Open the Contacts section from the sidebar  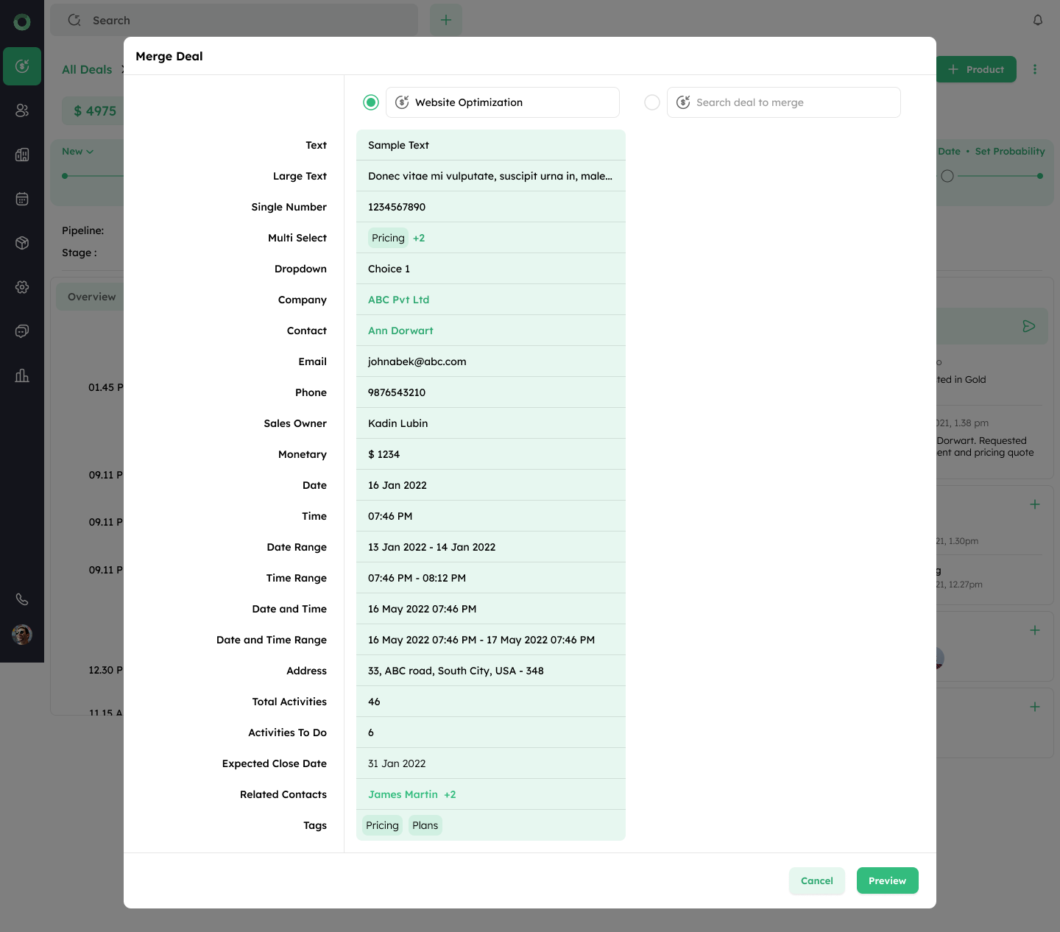(22, 110)
